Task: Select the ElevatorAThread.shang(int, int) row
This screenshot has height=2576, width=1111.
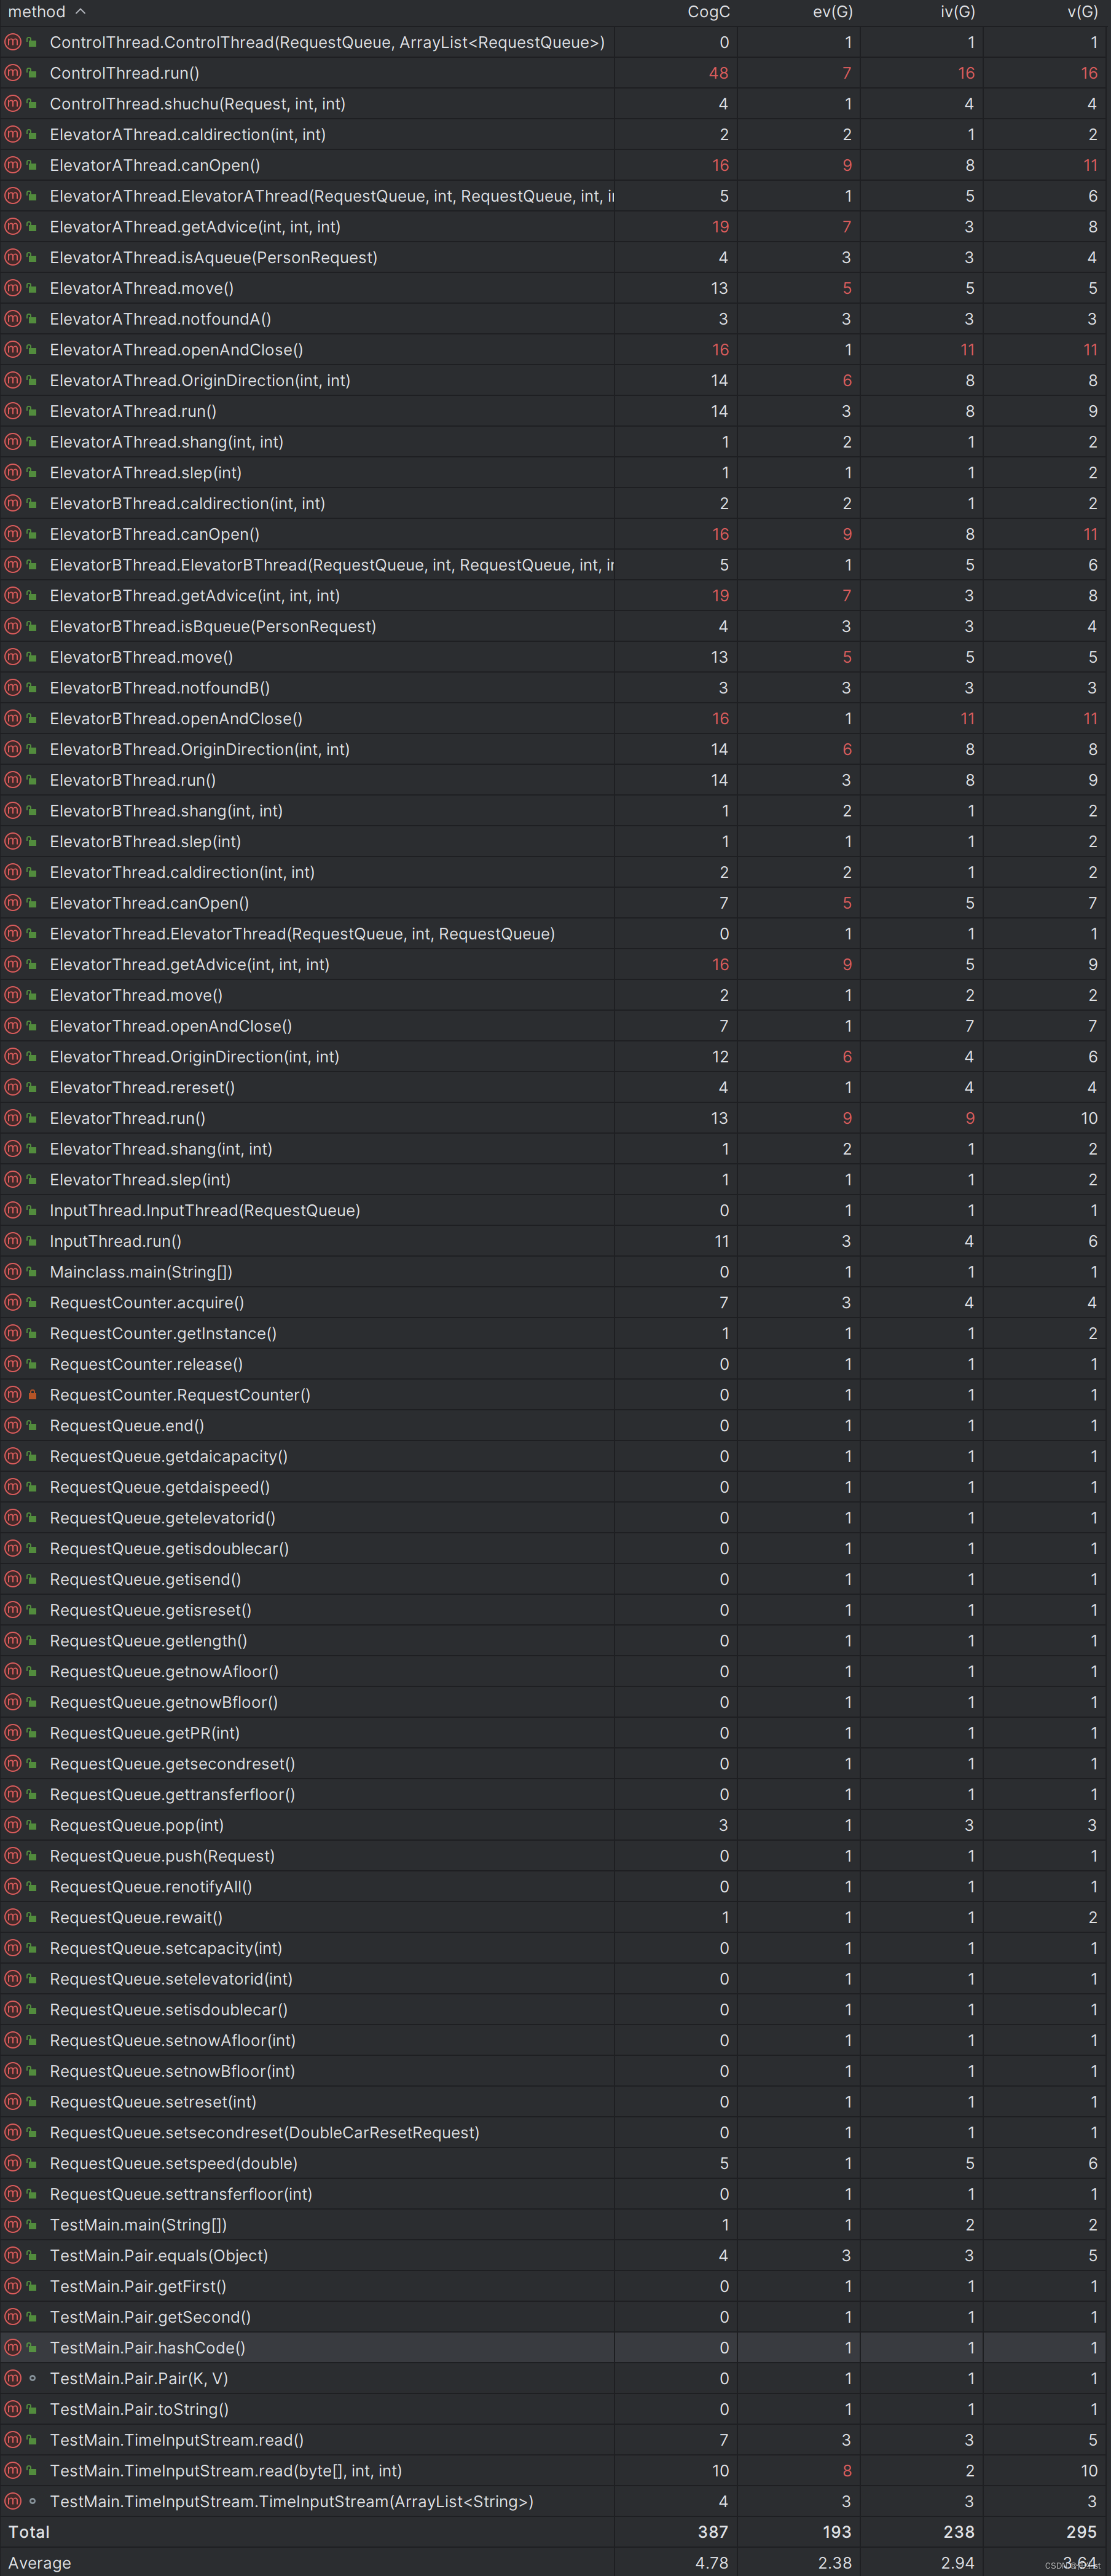Action: point(555,442)
